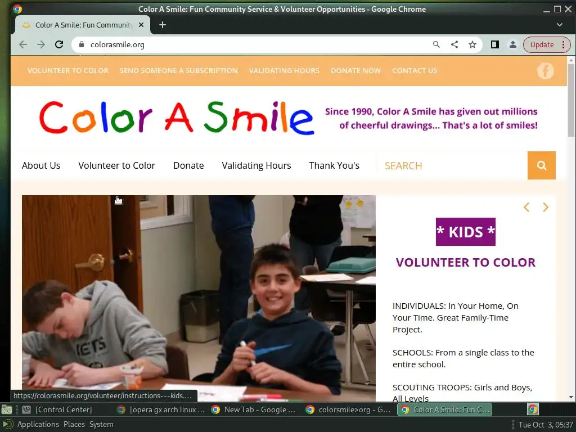Open the System menu
Viewport: 576px width, 432px height.
pyautogui.click(x=101, y=424)
